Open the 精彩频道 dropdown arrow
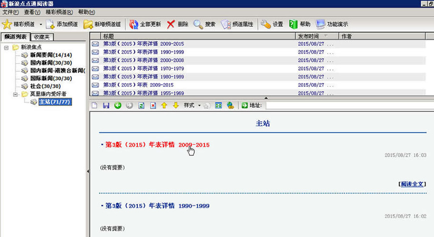 (x=41, y=25)
